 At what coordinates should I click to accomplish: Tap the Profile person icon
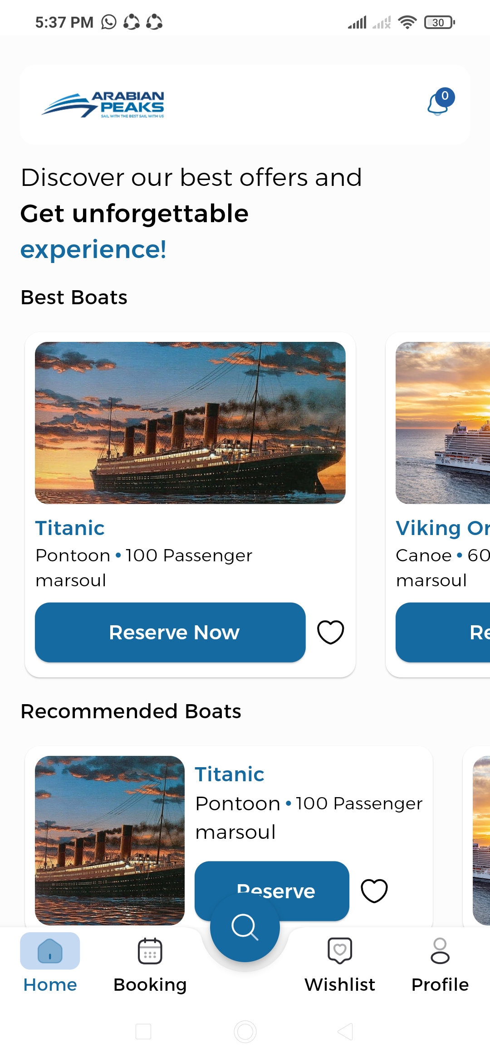click(440, 950)
